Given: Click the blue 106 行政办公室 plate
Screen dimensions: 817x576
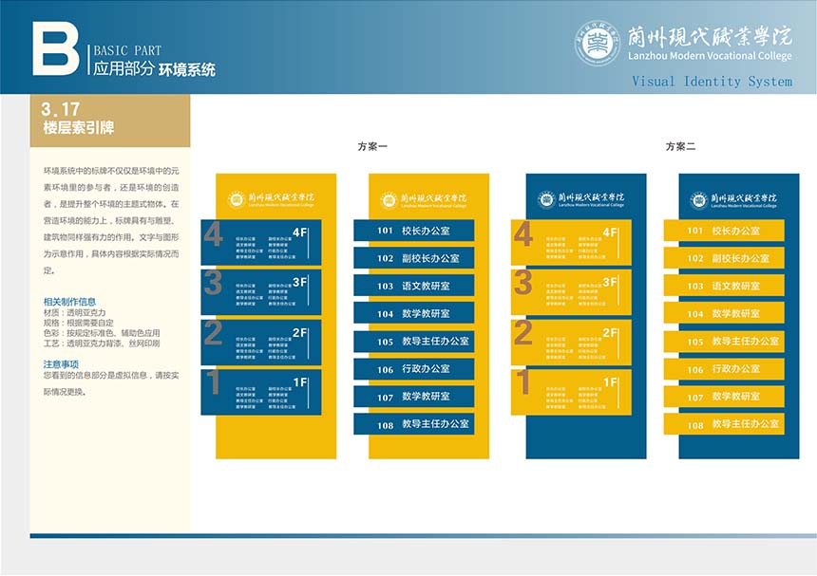Looking at the screenshot, I should tap(413, 369).
